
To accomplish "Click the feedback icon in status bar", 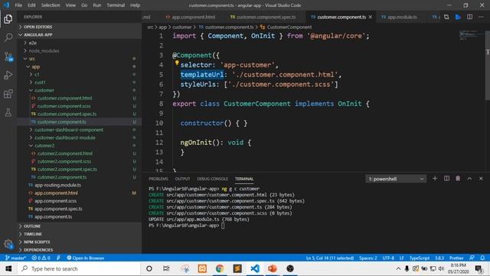I will (472, 258).
